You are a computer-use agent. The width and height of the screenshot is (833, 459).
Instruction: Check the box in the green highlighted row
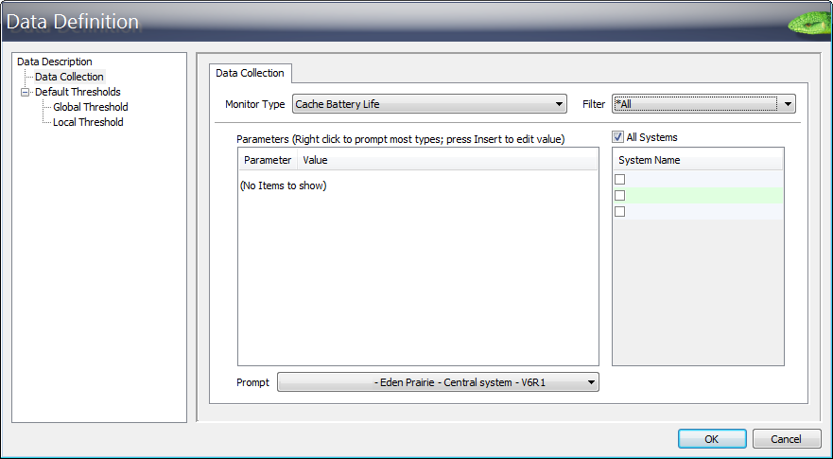point(620,195)
